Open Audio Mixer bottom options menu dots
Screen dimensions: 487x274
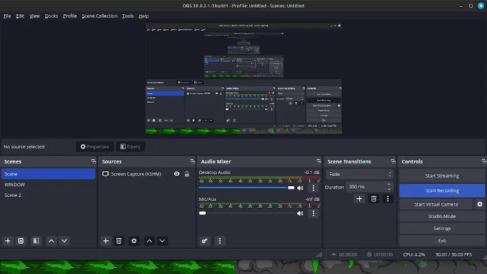220,241
